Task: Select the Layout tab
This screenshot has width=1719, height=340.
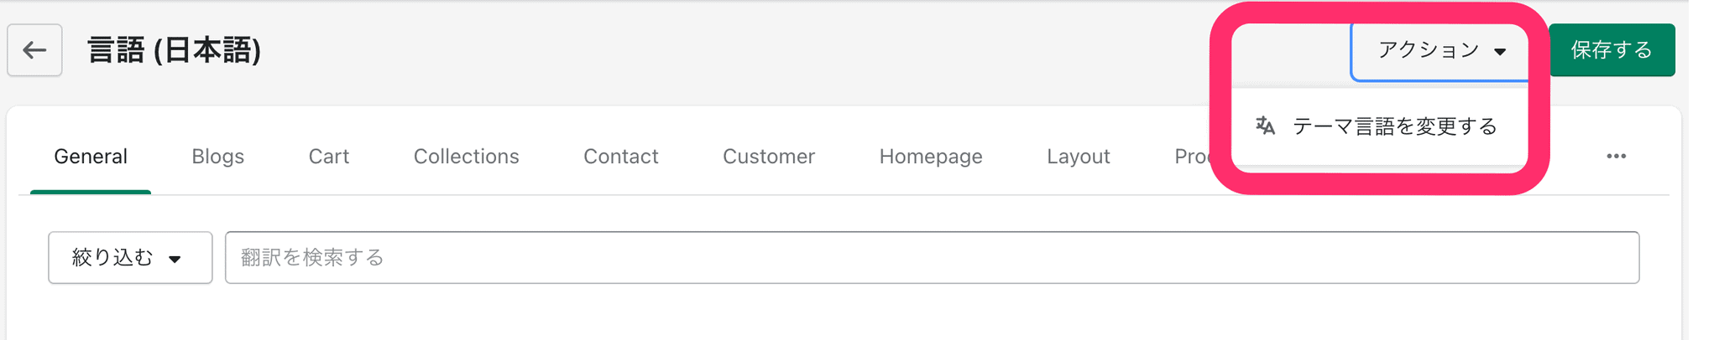Action: click(1078, 157)
